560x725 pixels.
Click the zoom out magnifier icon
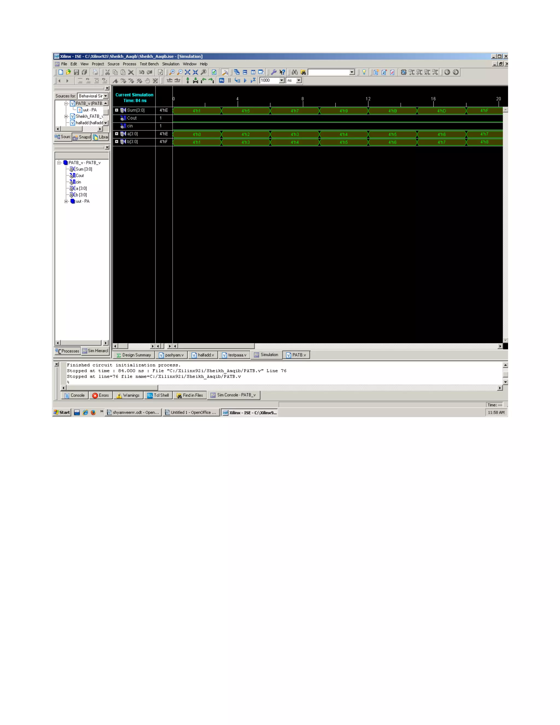click(180, 72)
